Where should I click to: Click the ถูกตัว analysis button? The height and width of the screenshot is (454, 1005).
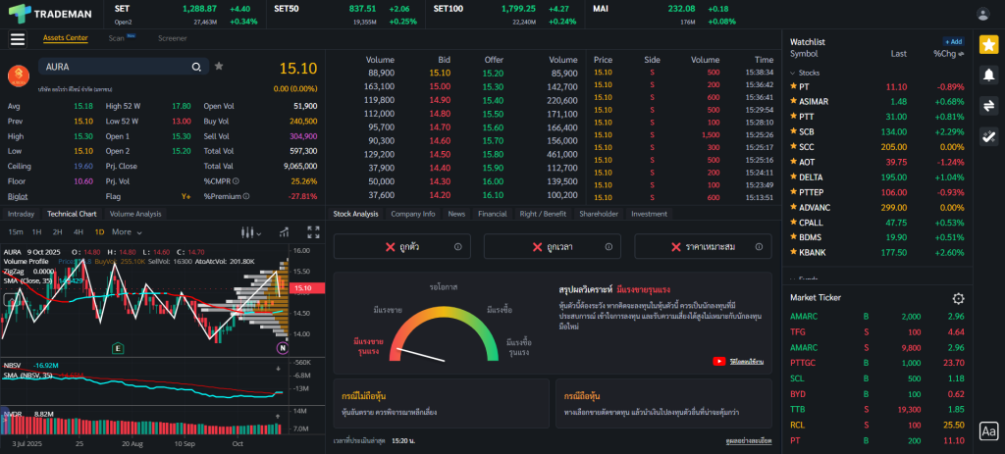click(x=401, y=246)
